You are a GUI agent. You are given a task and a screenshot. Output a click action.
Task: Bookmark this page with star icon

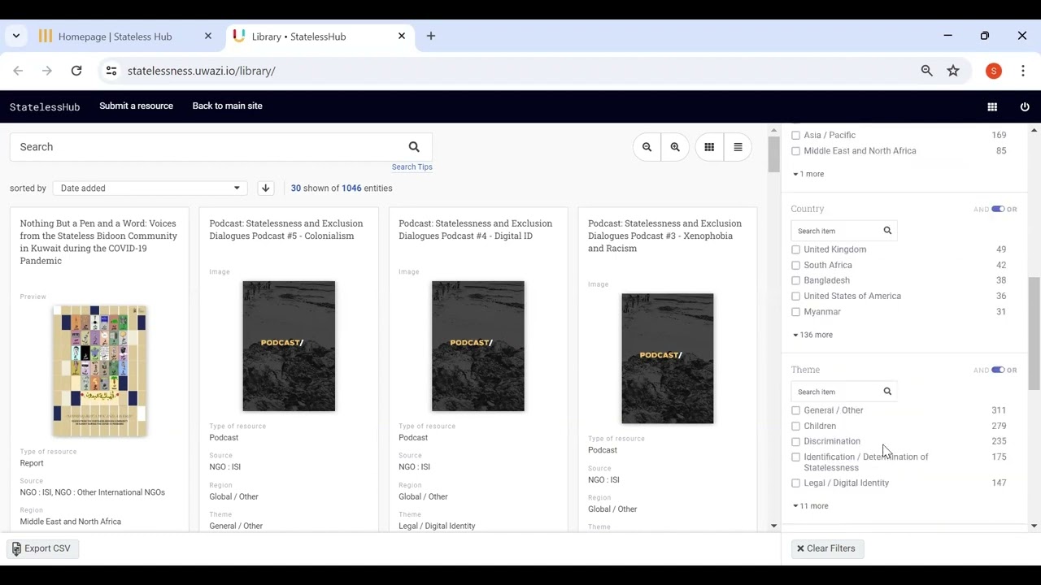(953, 71)
